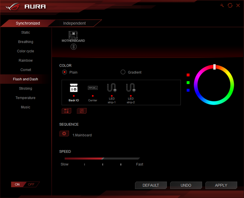Click the color wheel hue handle
The height and width of the screenshot is (198, 244).
pyautogui.click(x=214, y=67)
